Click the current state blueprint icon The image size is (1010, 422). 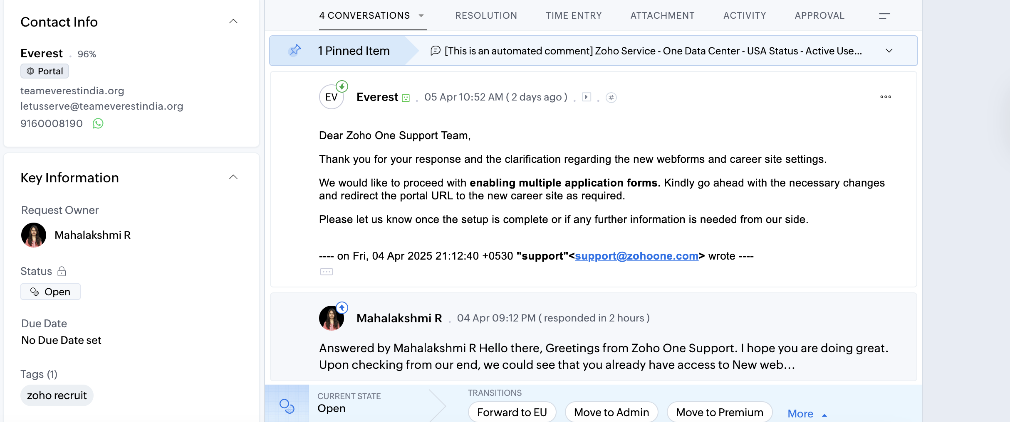[x=287, y=406]
